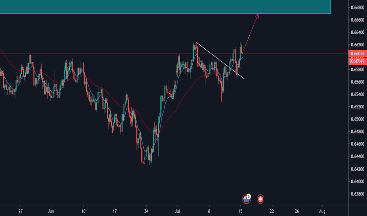
Task: Open the Swiss flag economic event icon
Action: (260, 199)
